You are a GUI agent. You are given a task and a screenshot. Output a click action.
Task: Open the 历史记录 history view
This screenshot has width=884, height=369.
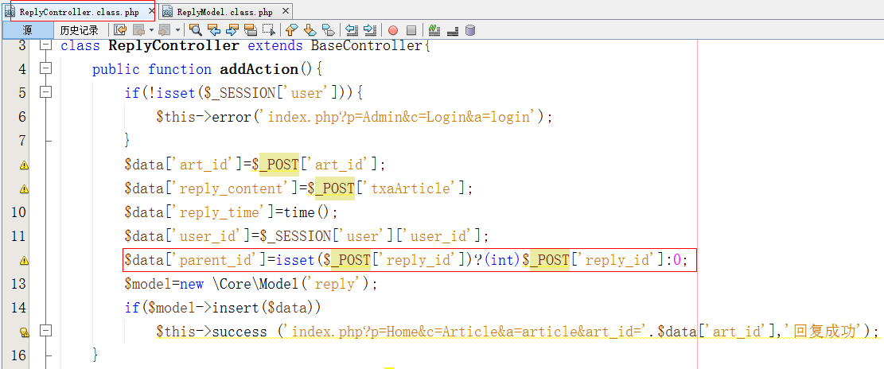[x=80, y=30]
